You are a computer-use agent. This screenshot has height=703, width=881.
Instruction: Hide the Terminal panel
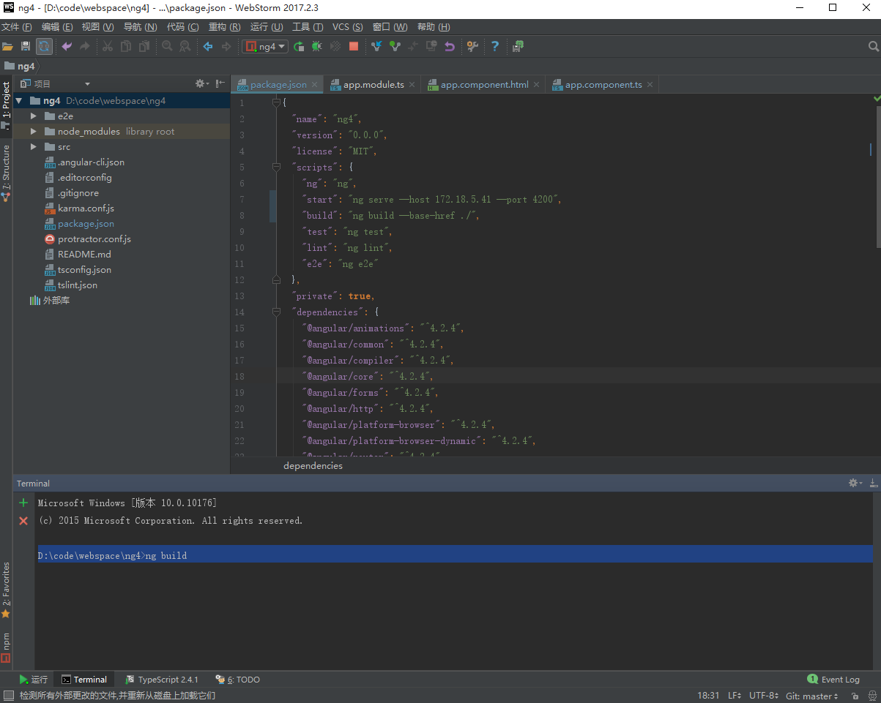click(873, 483)
